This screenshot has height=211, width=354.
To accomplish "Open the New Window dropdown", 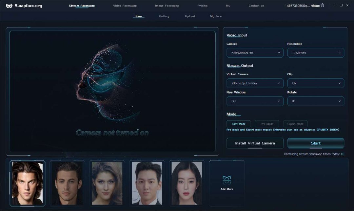I will click(x=255, y=101).
